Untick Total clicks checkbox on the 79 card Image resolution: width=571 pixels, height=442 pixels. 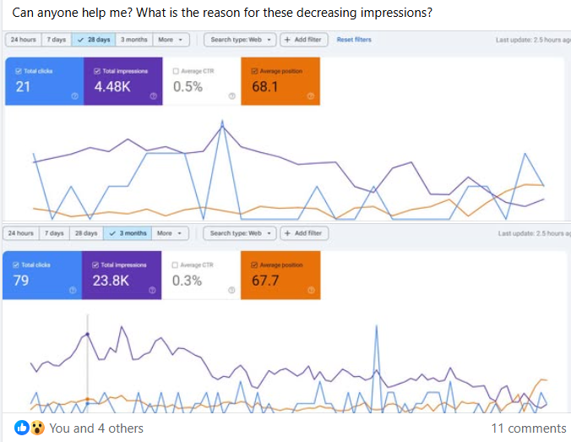pyautogui.click(x=17, y=265)
